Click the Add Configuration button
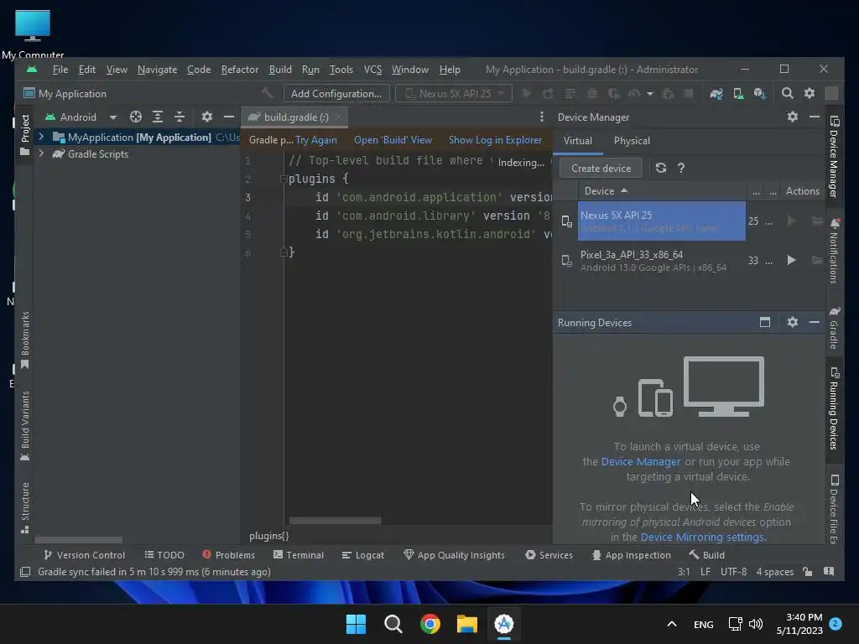859x644 pixels. pyautogui.click(x=336, y=94)
